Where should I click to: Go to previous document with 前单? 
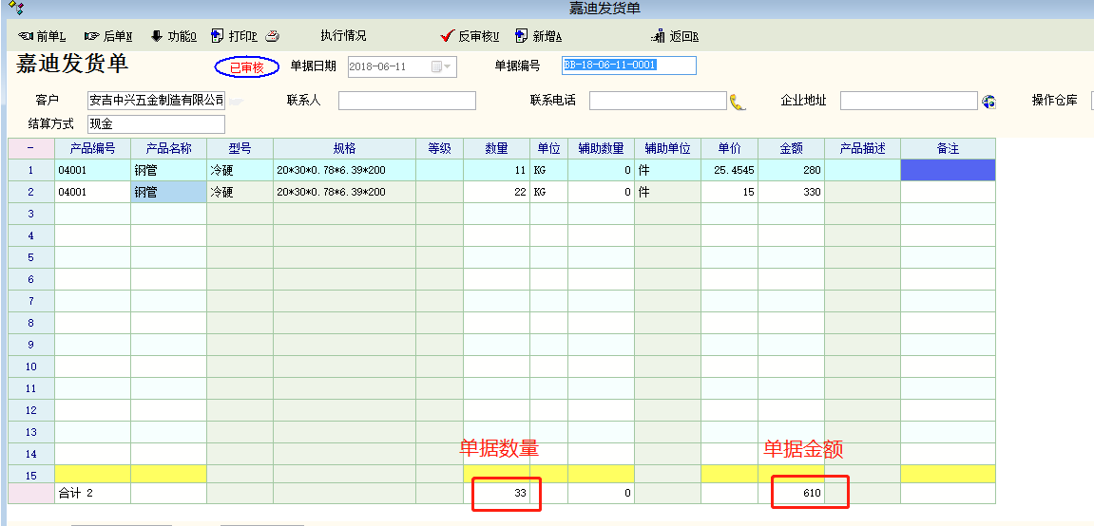(42, 37)
